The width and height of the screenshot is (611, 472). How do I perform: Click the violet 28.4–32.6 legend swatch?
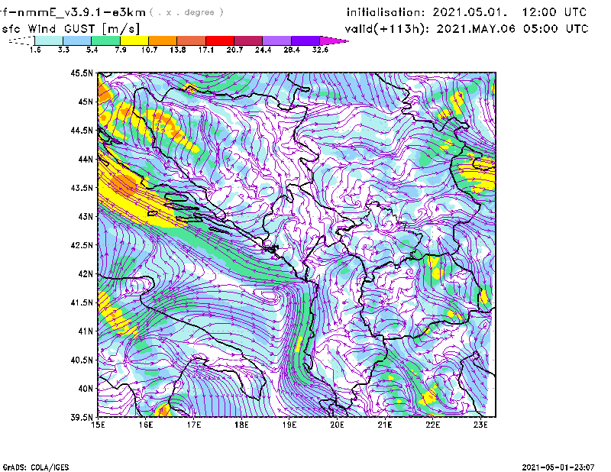pos(305,40)
